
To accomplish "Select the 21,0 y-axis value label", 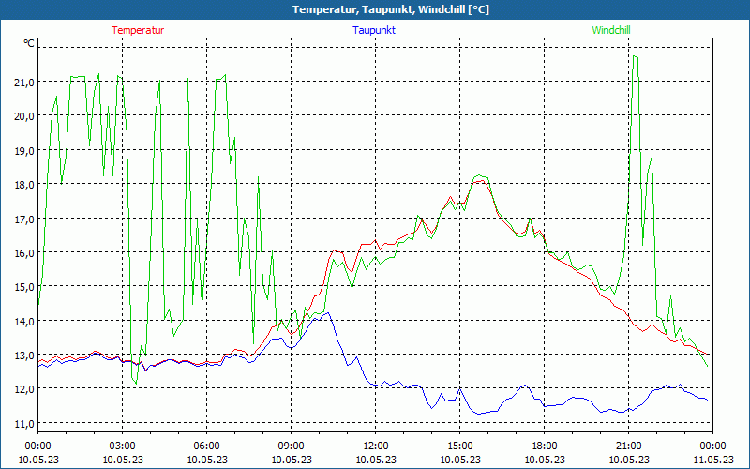I will click(23, 82).
